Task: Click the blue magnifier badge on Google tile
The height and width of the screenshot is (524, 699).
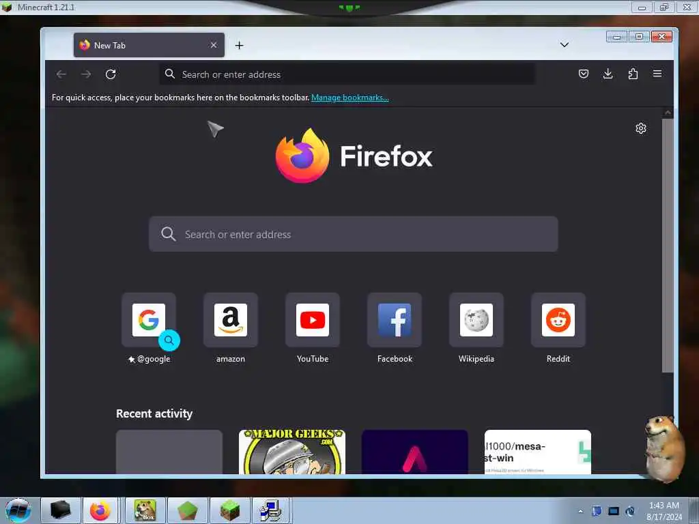Action: [169, 340]
